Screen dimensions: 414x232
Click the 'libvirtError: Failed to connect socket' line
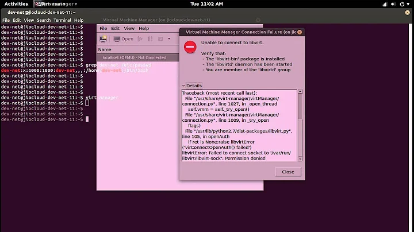coord(236,153)
